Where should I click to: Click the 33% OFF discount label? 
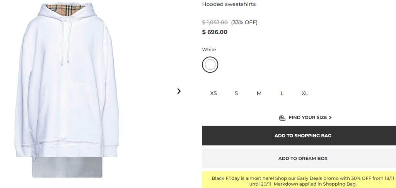click(x=244, y=22)
